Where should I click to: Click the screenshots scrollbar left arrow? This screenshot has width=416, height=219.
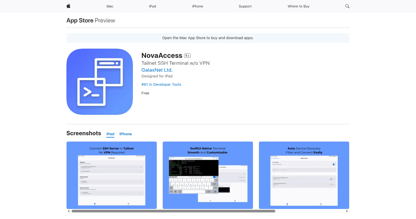tap(68, 211)
